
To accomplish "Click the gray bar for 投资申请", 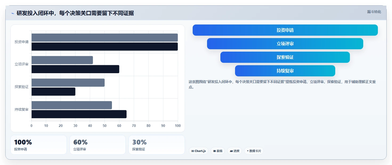I will pyautogui.click(x=104, y=38).
